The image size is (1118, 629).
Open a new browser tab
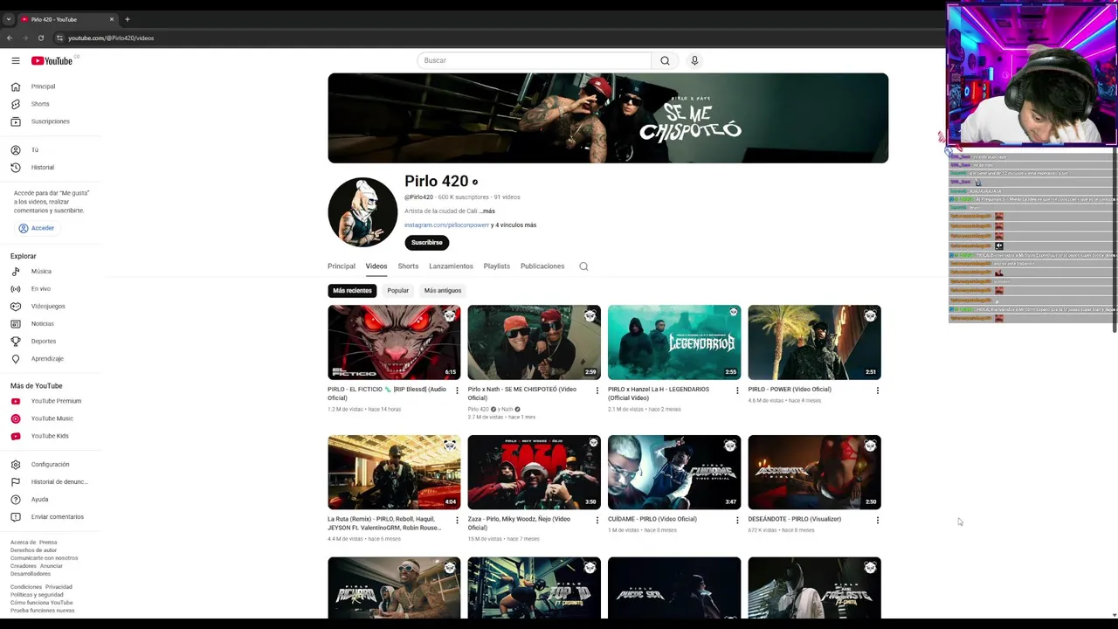(128, 19)
